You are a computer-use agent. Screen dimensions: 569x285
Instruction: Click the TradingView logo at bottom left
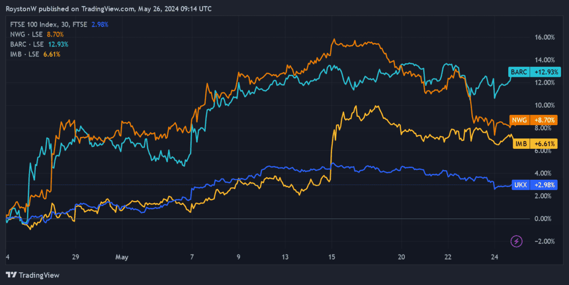32,275
